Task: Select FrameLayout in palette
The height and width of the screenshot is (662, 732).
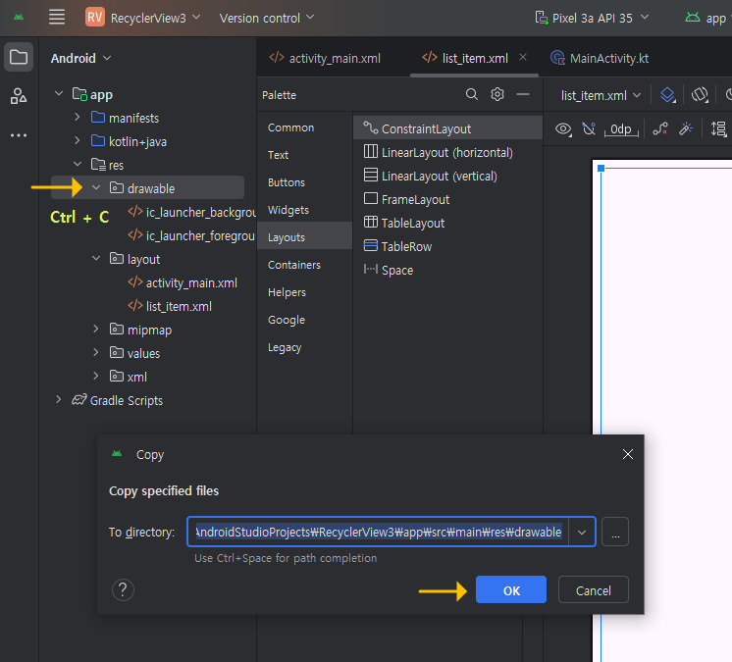Action: pyautogui.click(x=447, y=199)
